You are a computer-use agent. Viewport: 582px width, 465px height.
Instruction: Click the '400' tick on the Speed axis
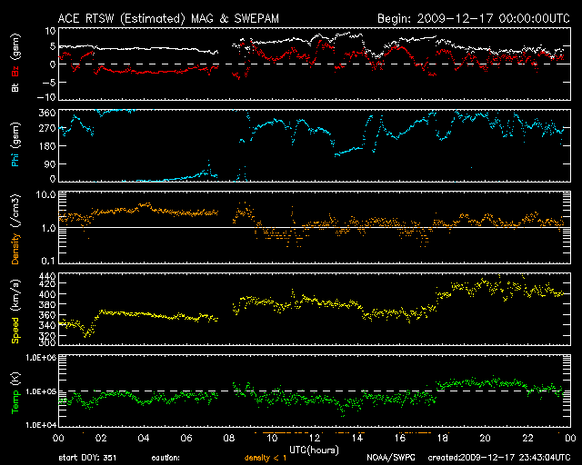47,294
